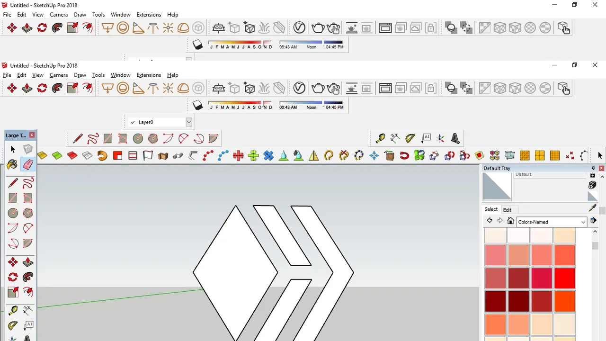
Task: Click the blue X cross extension icon
Action: pos(268,155)
